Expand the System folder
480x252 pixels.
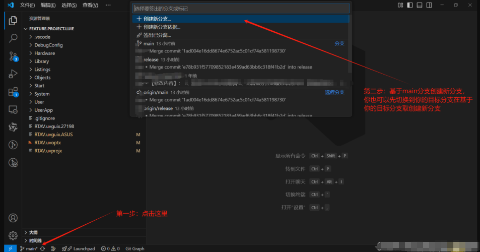tap(84, 94)
